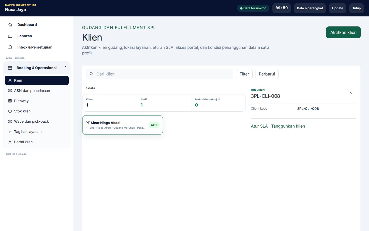Click the Putaway grid icon

pyautogui.click(x=10, y=101)
